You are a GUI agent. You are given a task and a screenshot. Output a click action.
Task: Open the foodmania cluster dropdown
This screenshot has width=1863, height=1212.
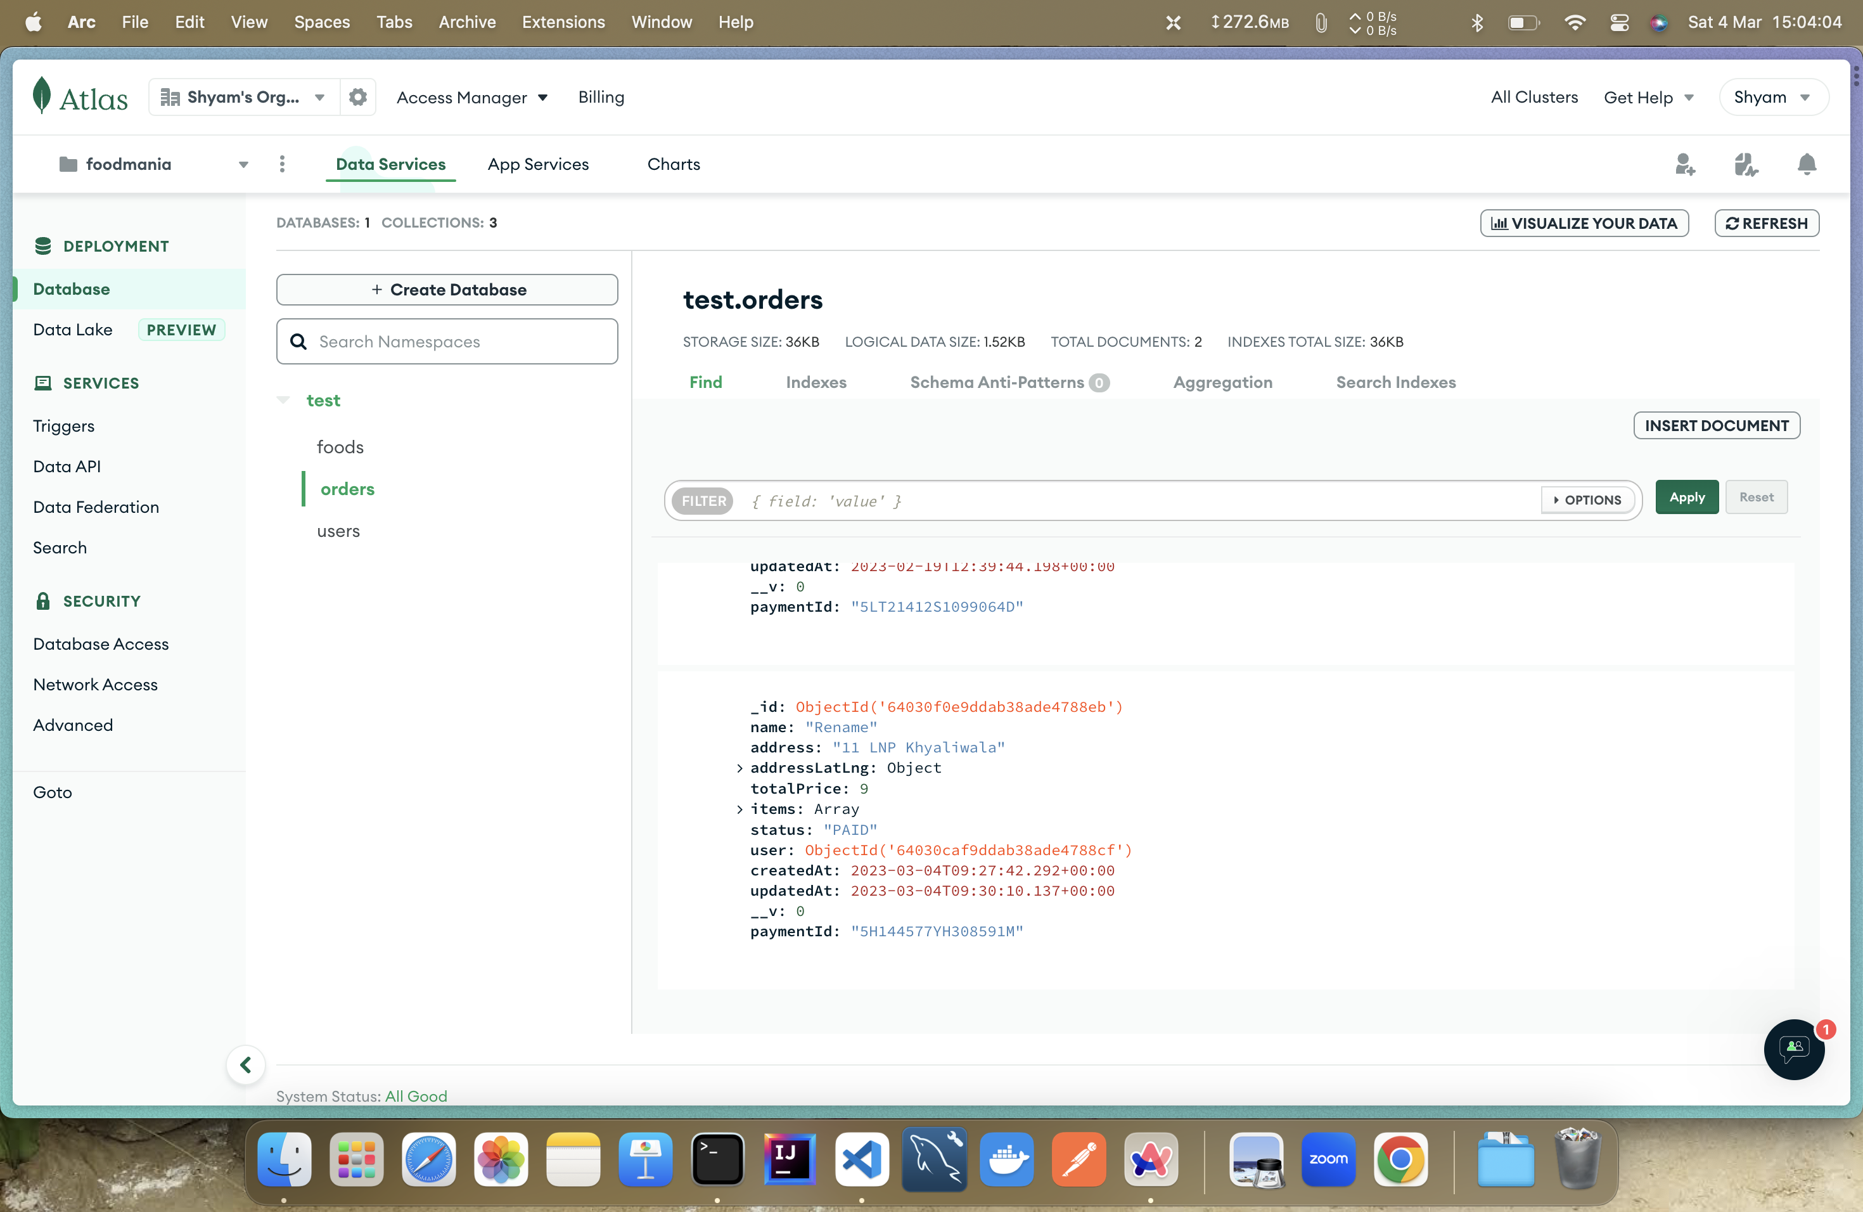pos(243,164)
